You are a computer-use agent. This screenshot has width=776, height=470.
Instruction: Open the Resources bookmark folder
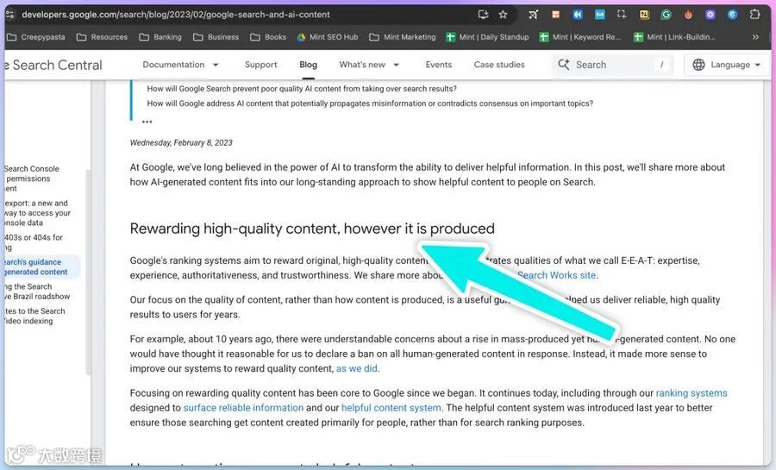[103, 37]
